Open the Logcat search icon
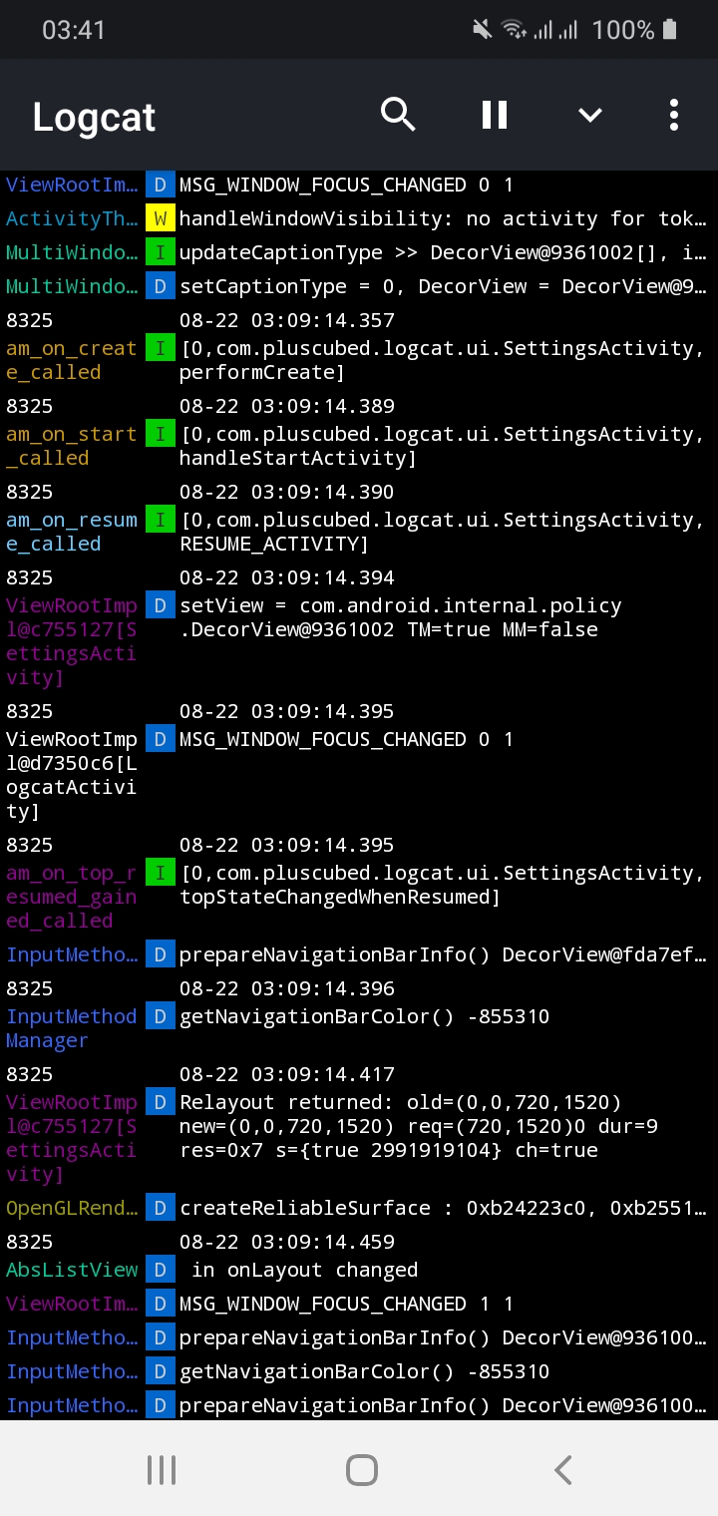718x1516 pixels. pos(398,115)
